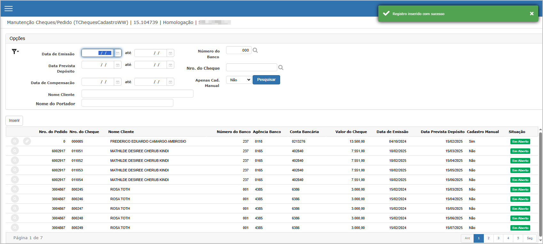Select FREDERICO EDUARDO CAMARGO AMBROSIO client name
This screenshot has width=543, height=244.
coord(148,141)
